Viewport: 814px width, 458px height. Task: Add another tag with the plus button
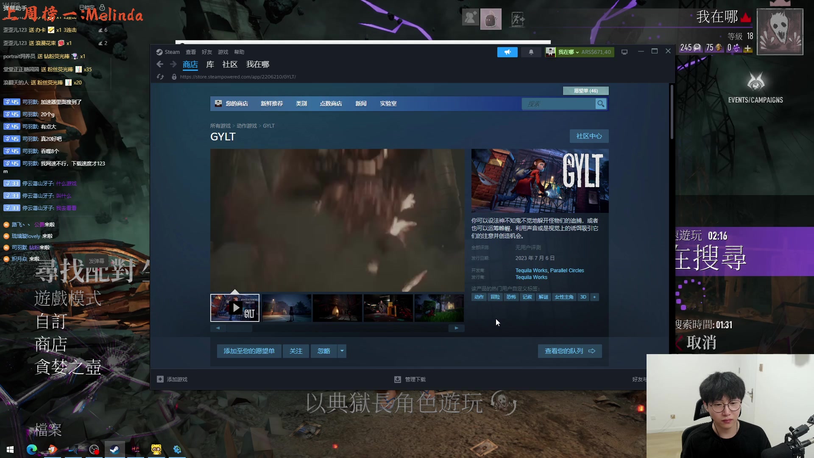click(x=594, y=297)
